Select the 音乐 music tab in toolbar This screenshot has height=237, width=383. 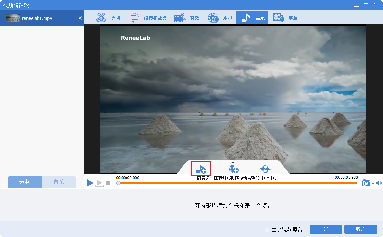click(252, 18)
